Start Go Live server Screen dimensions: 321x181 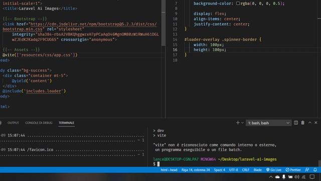click(273, 170)
